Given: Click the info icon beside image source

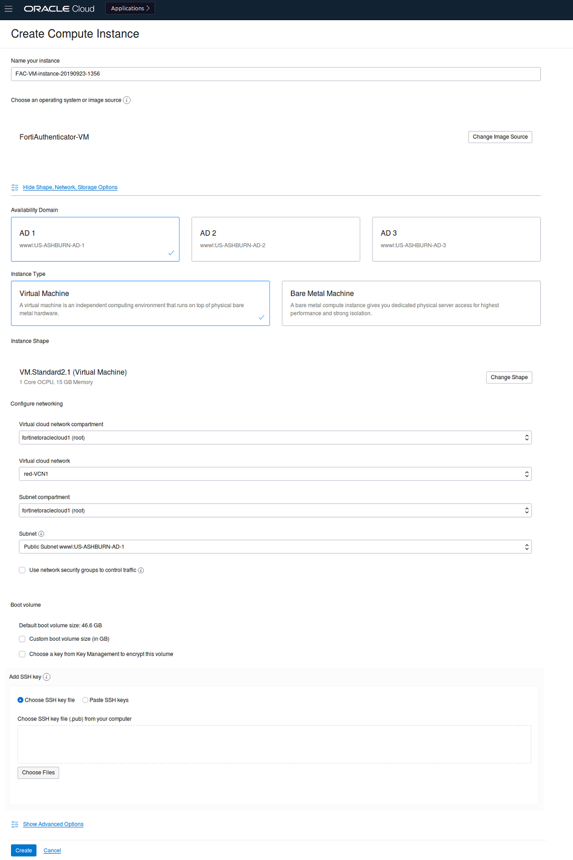Looking at the screenshot, I should [x=127, y=100].
